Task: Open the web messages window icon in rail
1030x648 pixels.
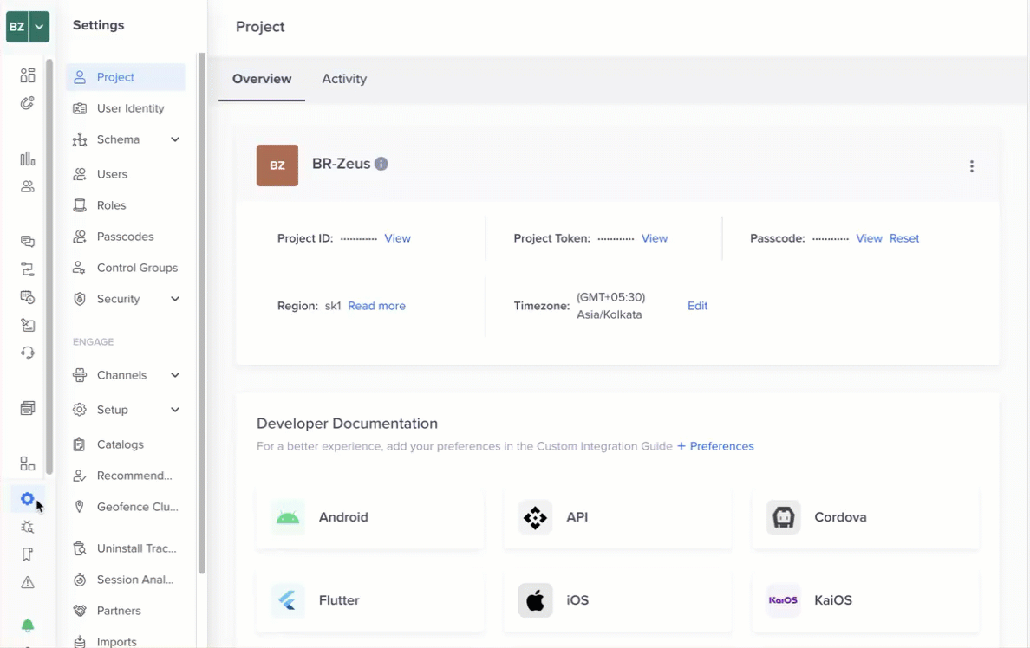Action: pyautogui.click(x=27, y=408)
